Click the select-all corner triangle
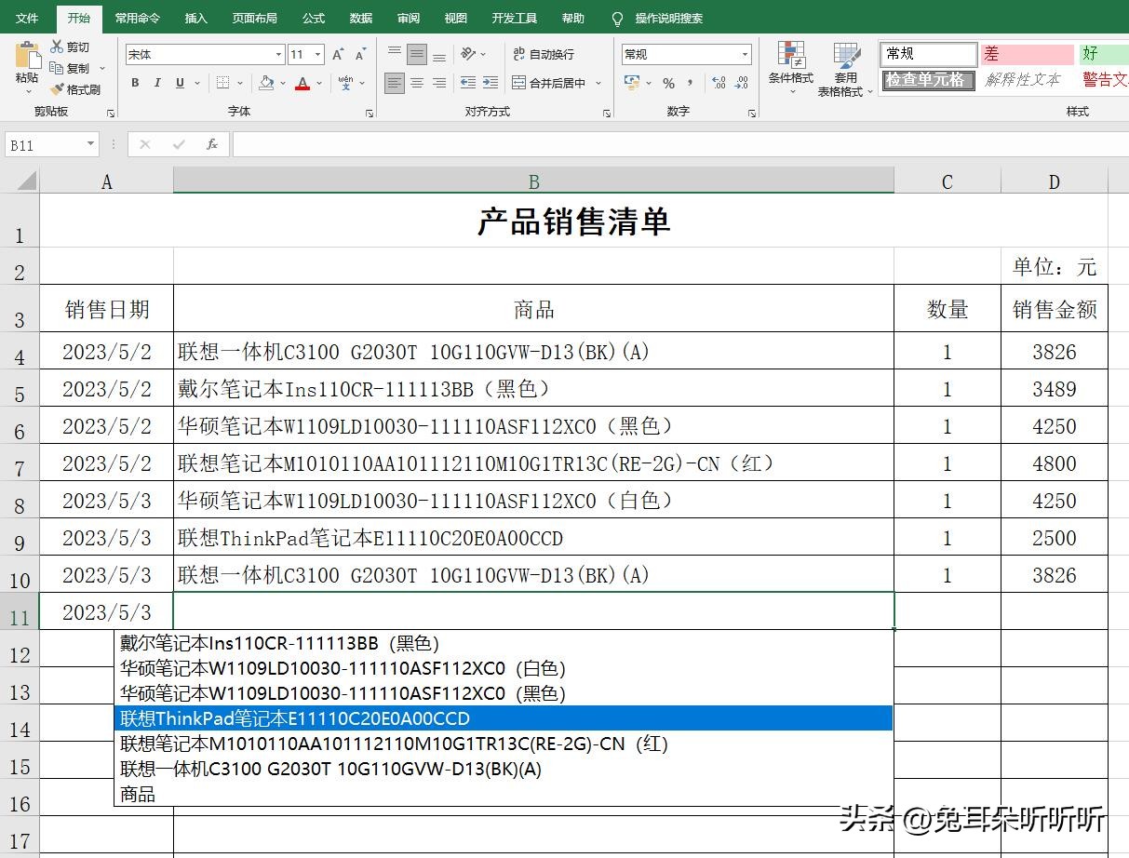1129x858 pixels. [x=25, y=180]
